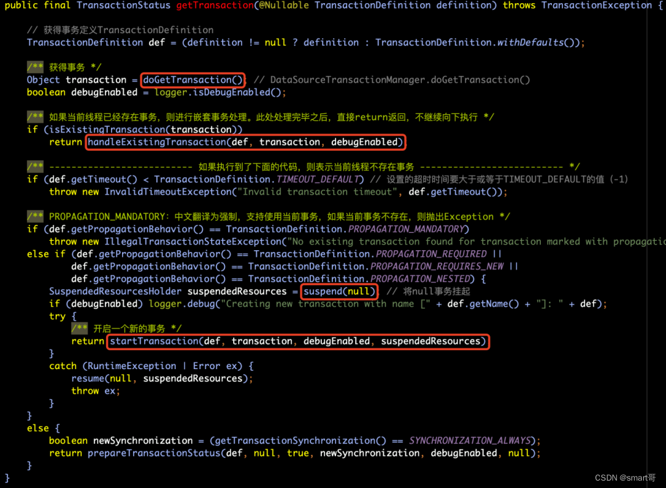The width and height of the screenshot is (666, 488).
Task: Click the logger.isDebugEnabled() call
Action: pos(218,92)
